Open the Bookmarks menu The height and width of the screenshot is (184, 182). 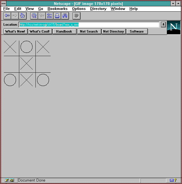pos(57,9)
